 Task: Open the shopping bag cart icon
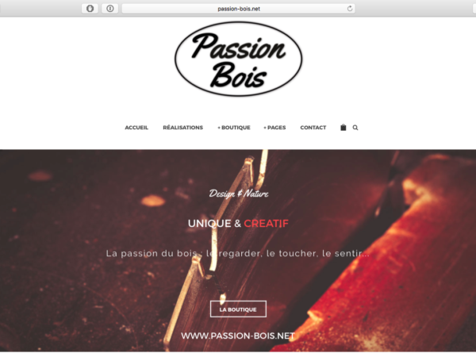coord(343,128)
